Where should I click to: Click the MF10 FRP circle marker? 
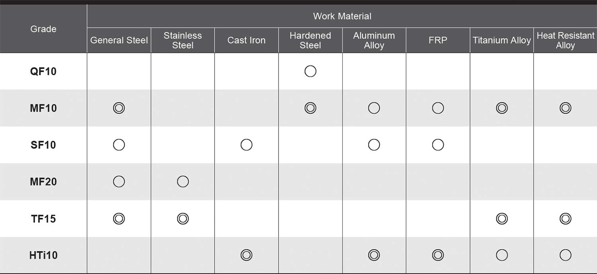pos(438,108)
